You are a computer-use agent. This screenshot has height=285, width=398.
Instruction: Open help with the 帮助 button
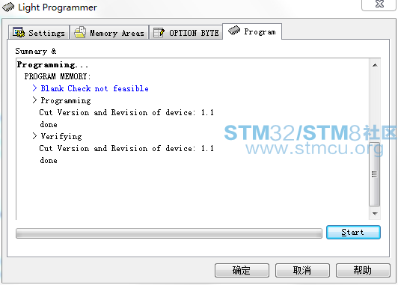coord(363,270)
